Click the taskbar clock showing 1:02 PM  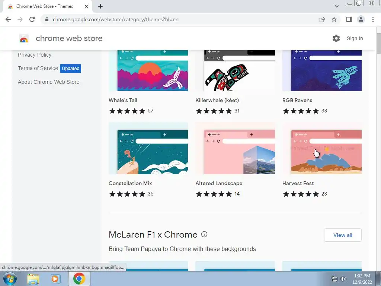[x=362, y=279]
